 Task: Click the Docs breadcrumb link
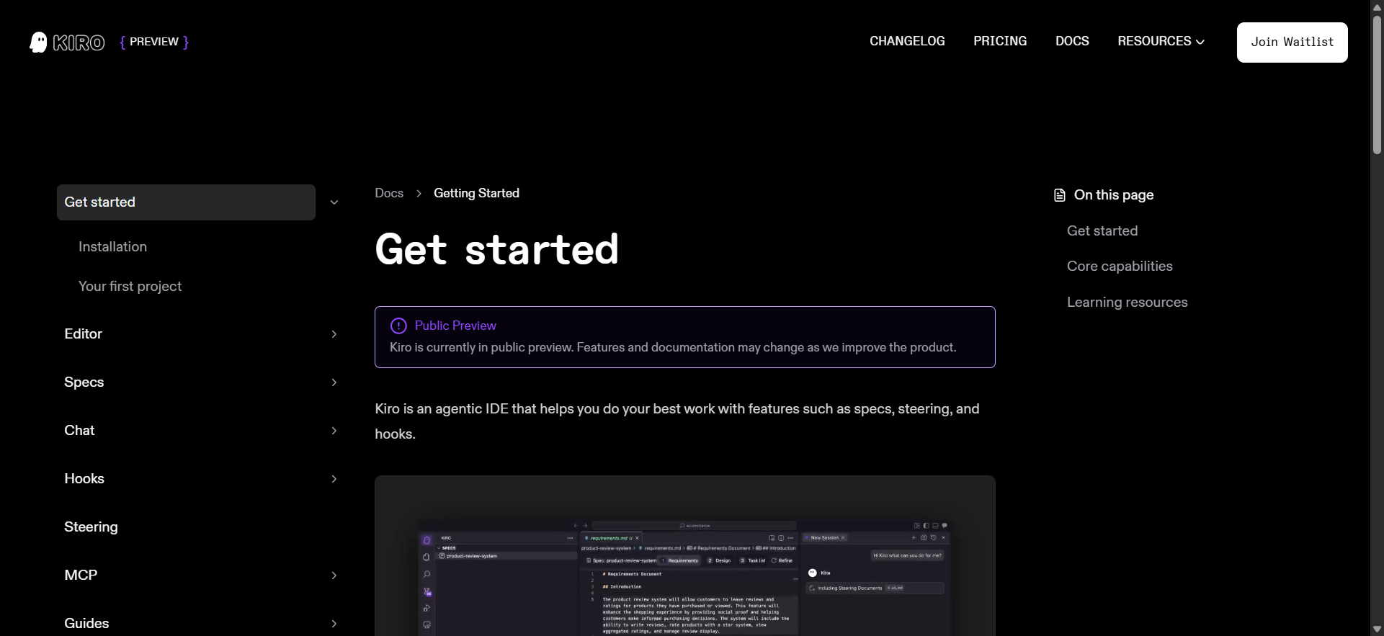click(389, 193)
